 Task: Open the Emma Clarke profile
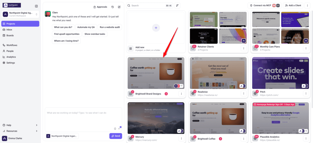pos(12,138)
